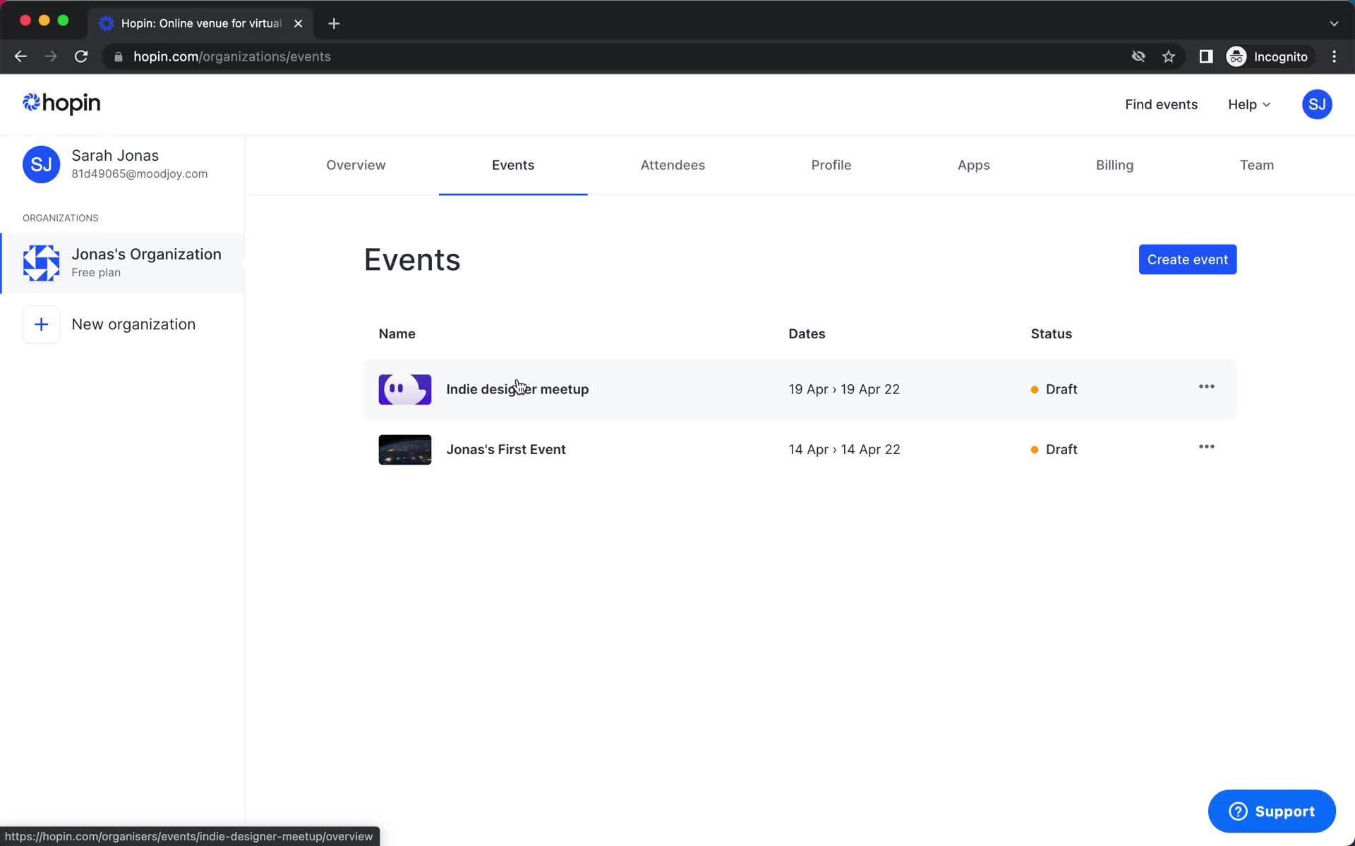
Task: Click Draft status of Indie designer meetup
Action: (x=1054, y=389)
